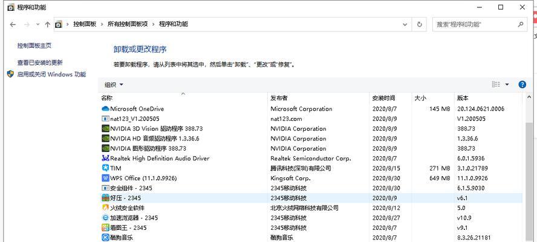The height and width of the screenshot is (242, 537).
Task: Select the Microsoft OneDrive row name
Action: (x=137, y=109)
